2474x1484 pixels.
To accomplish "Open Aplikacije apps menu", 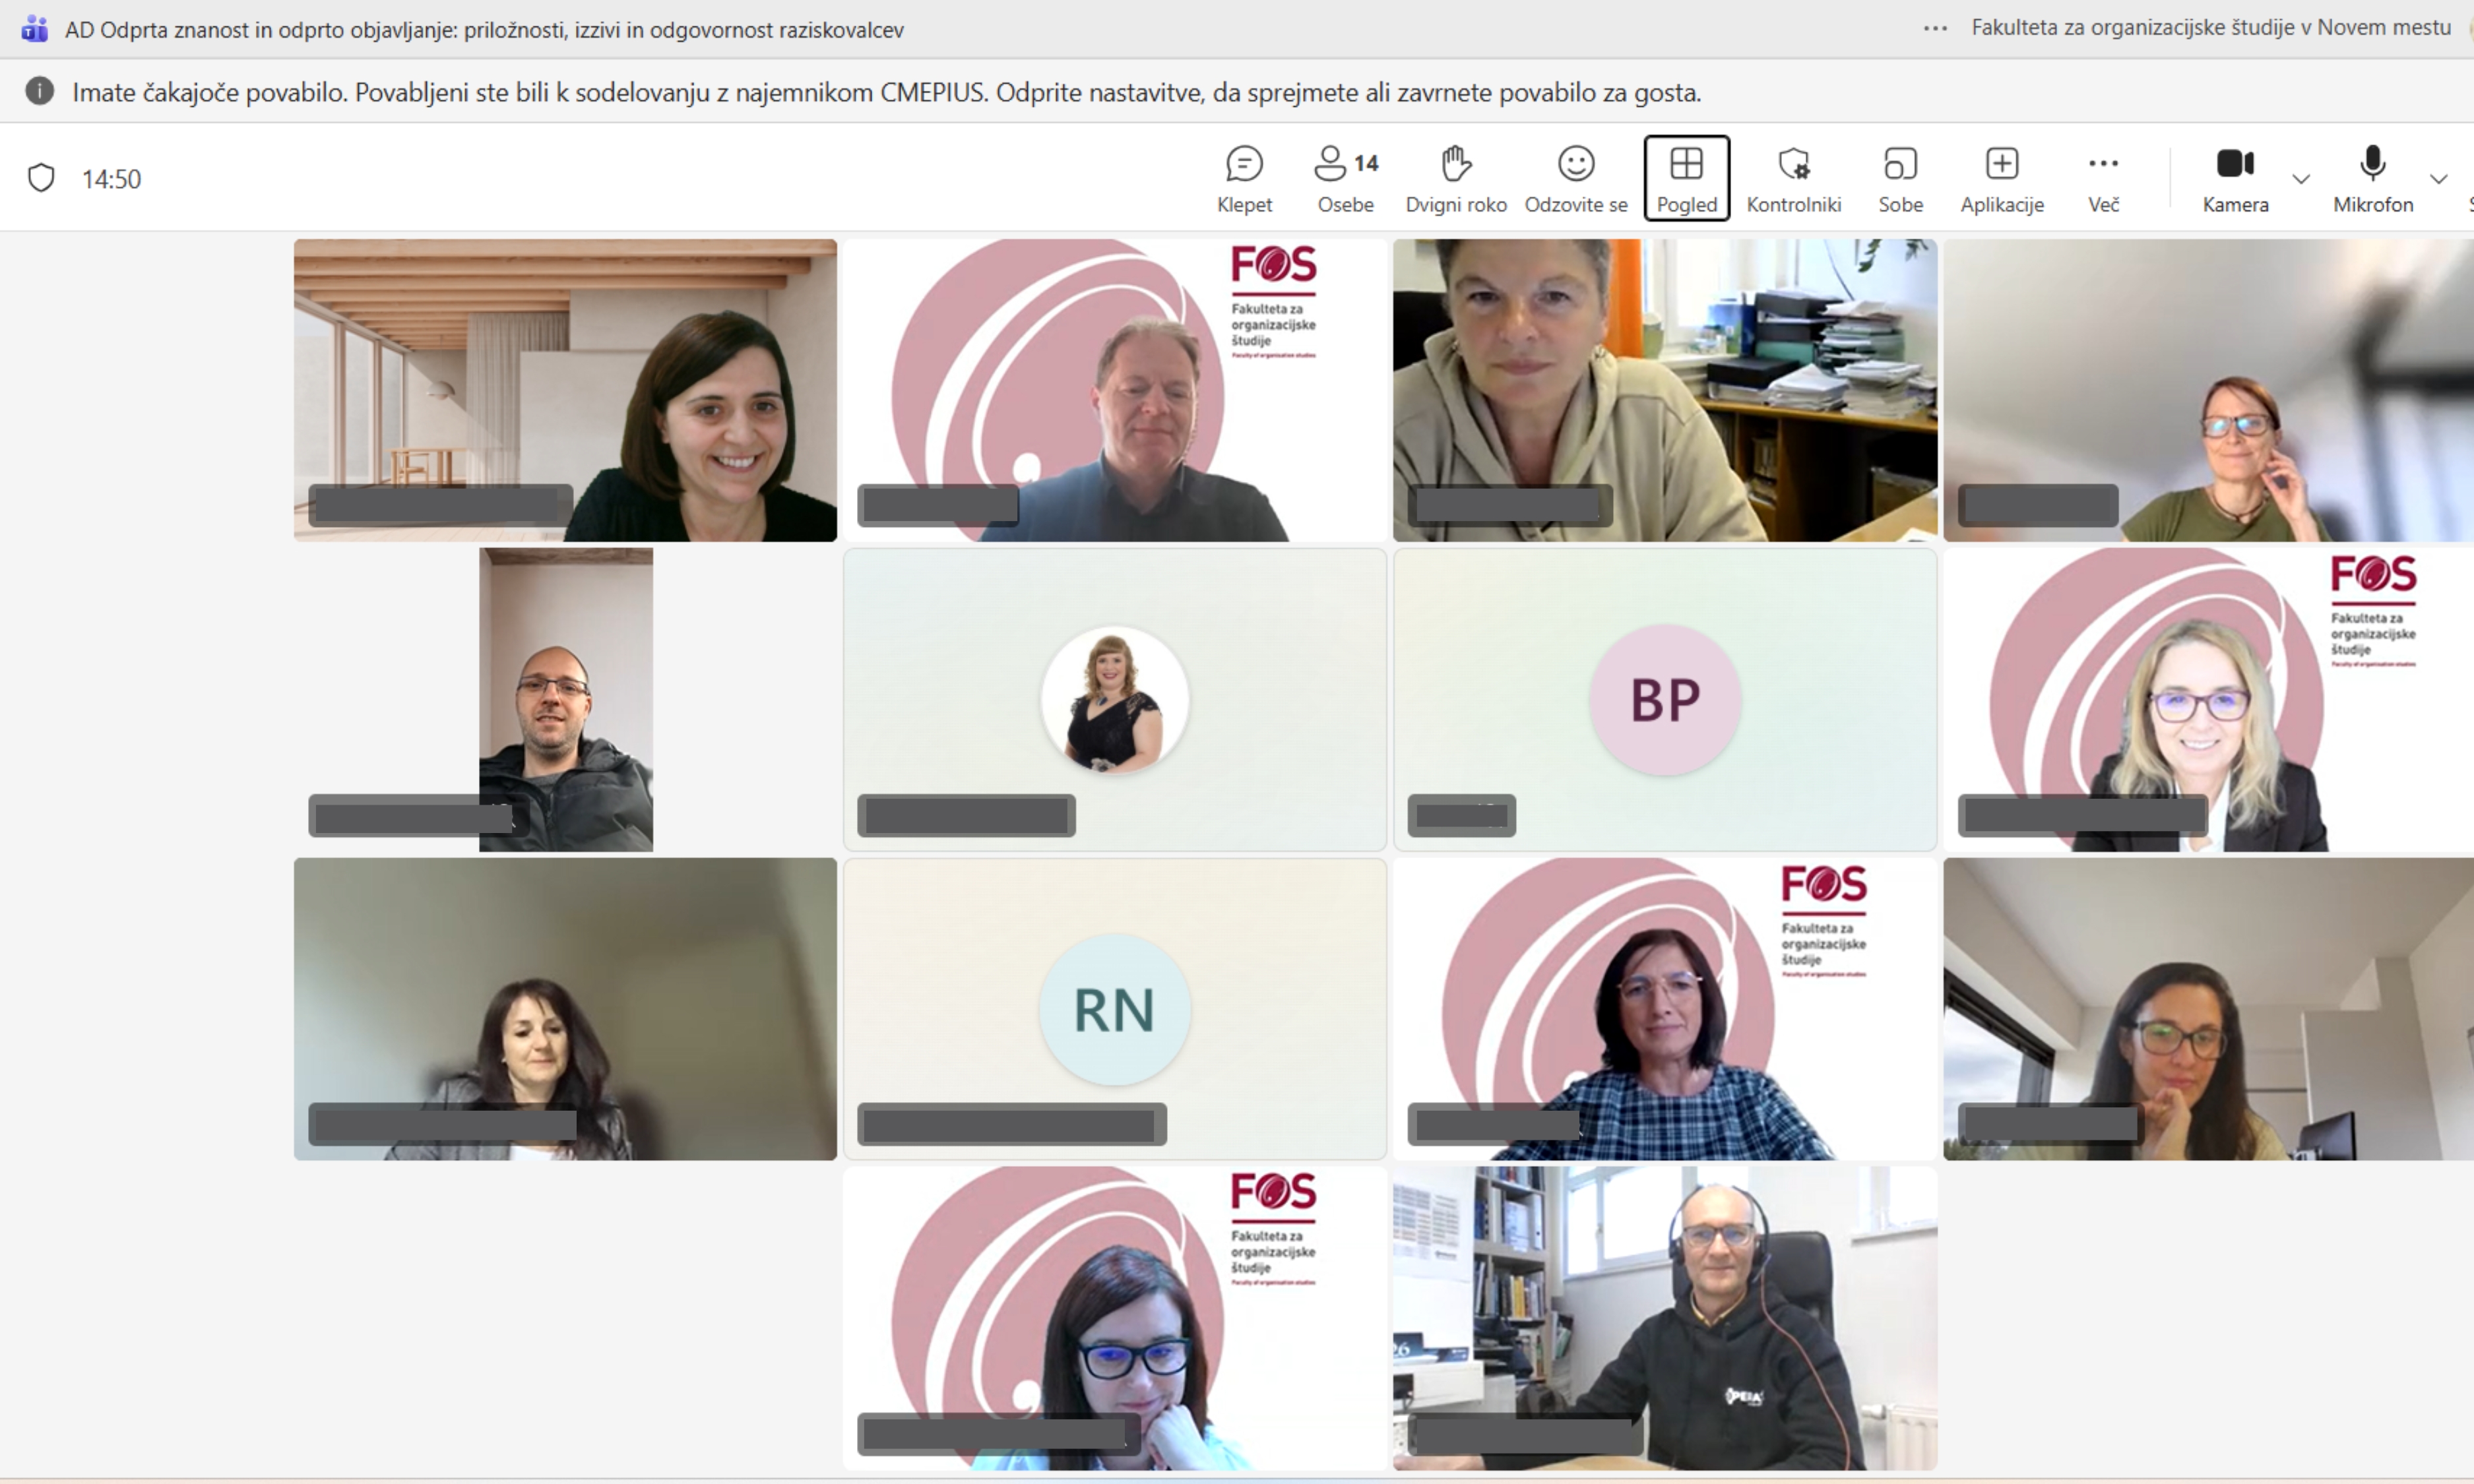I will coord(2001,178).
